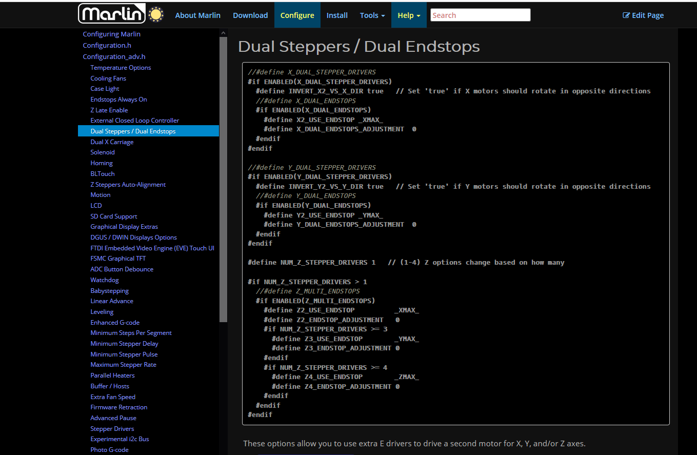This screenshot has height=455, width=697.
Task: Jump to Dual X Carriage section
Action: [x=112, y=142]
